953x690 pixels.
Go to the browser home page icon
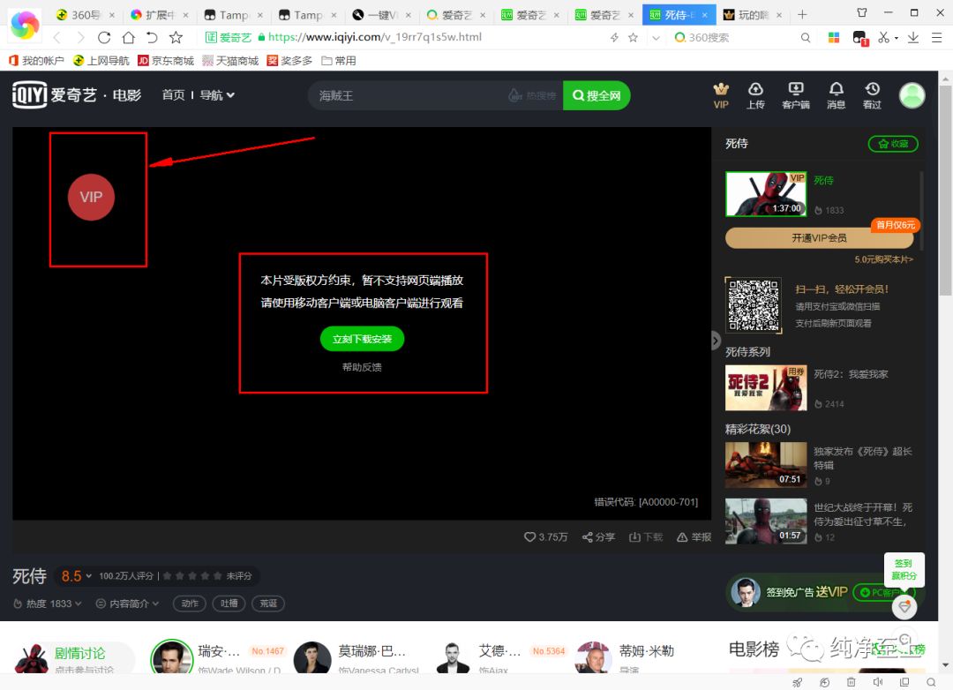pyautogui.click(x=128, y=38)
